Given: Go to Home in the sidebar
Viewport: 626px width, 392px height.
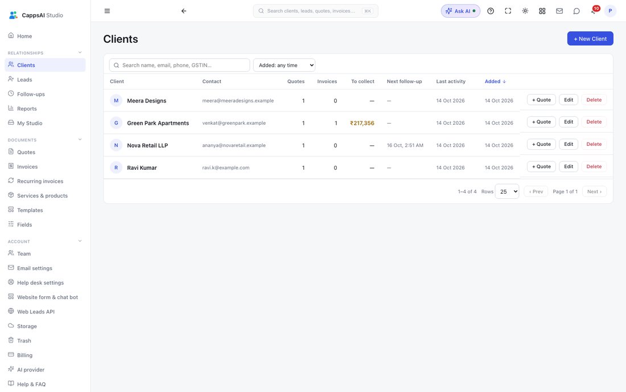Looking at the screenshot, I should 45,36.
